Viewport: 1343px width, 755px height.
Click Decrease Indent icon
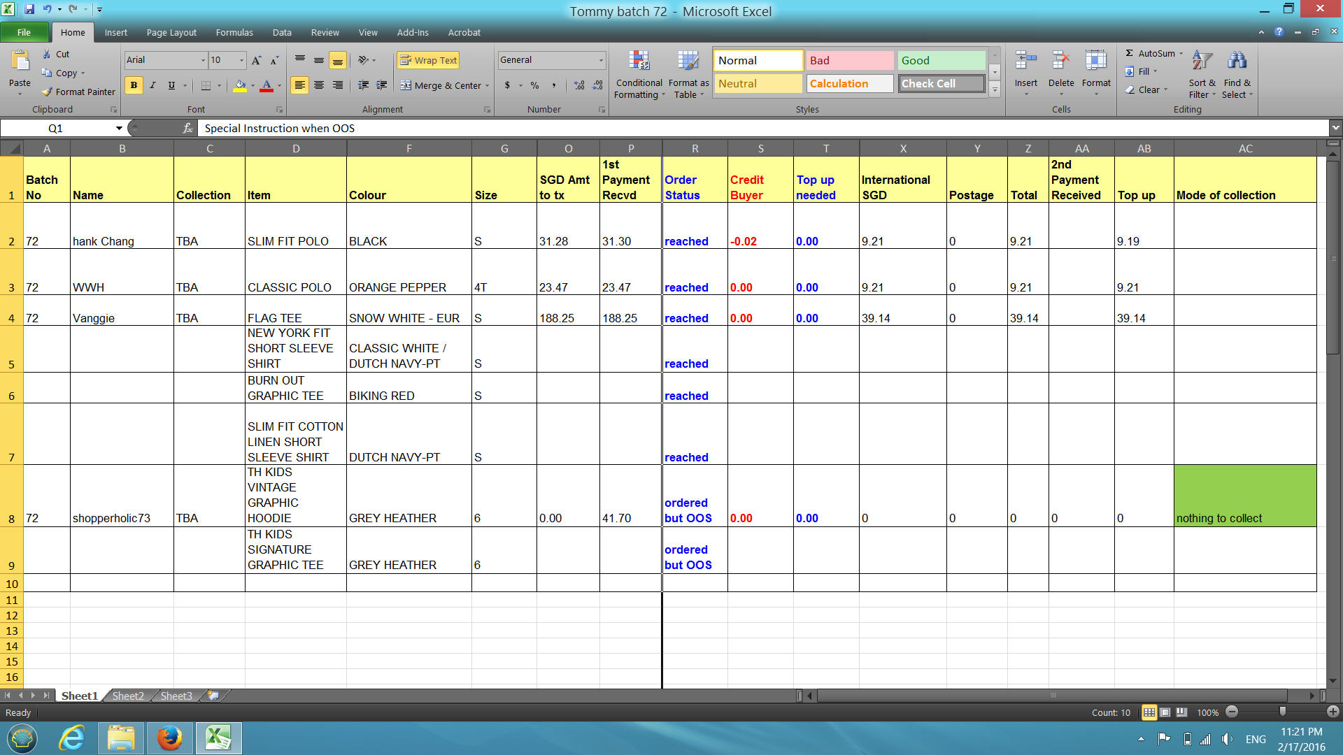[363, 85]
